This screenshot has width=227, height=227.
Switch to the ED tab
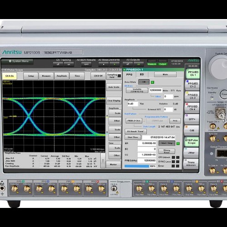pyautogui.click(x=142, y=74)
